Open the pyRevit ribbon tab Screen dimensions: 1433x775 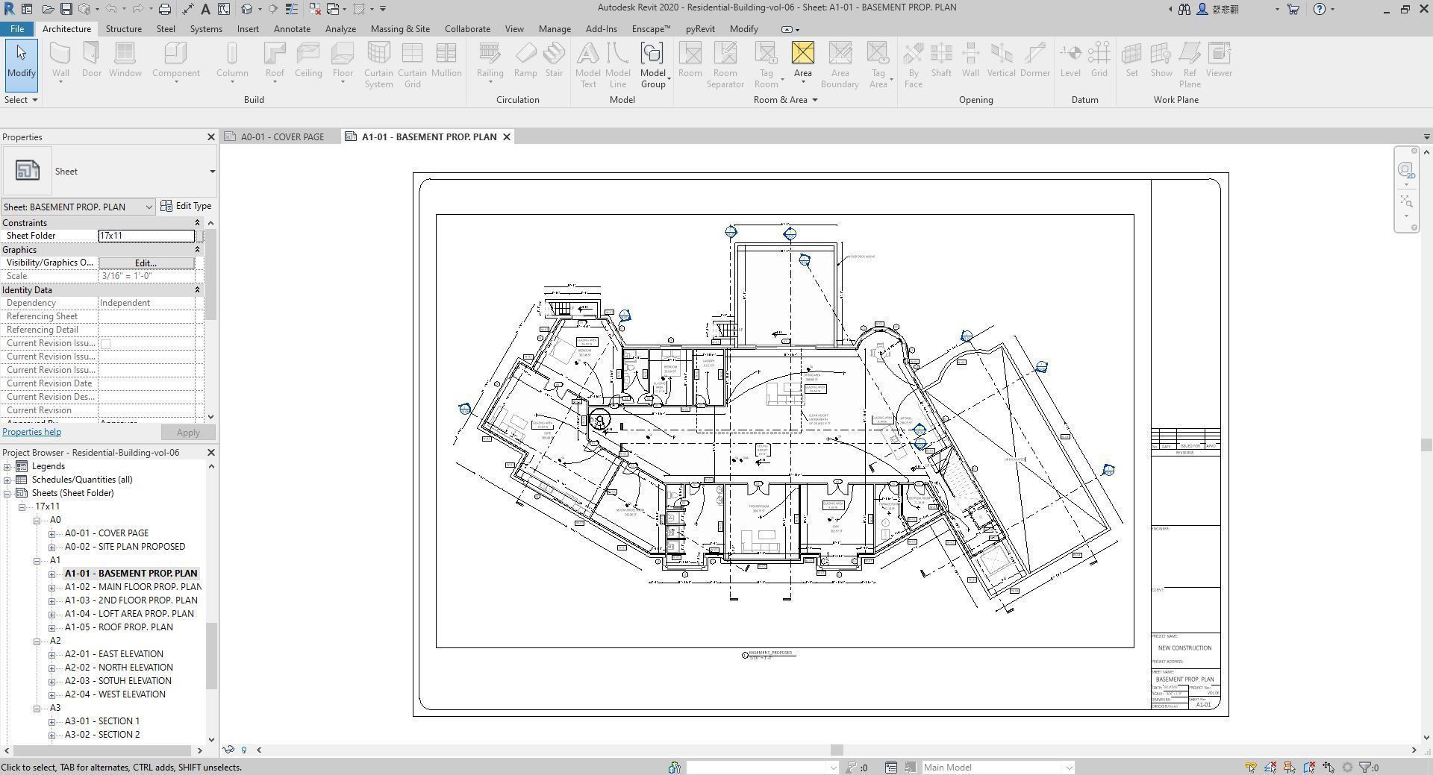coord(700,29)
